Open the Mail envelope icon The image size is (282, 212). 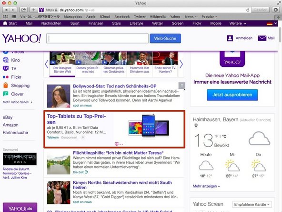[262, 38]
